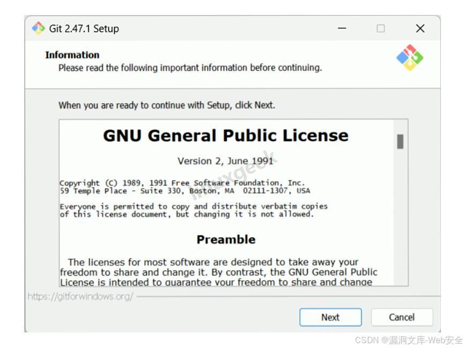465x348 pixels.
Task: Click the Preamble heading
Action: pos(226,240)
